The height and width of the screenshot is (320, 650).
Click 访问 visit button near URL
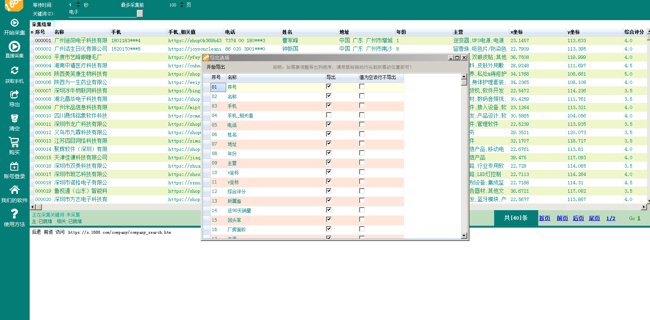coord(60,232)
